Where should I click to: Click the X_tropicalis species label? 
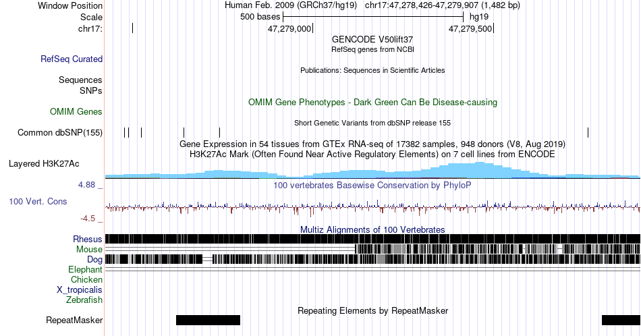click(80, 290)
